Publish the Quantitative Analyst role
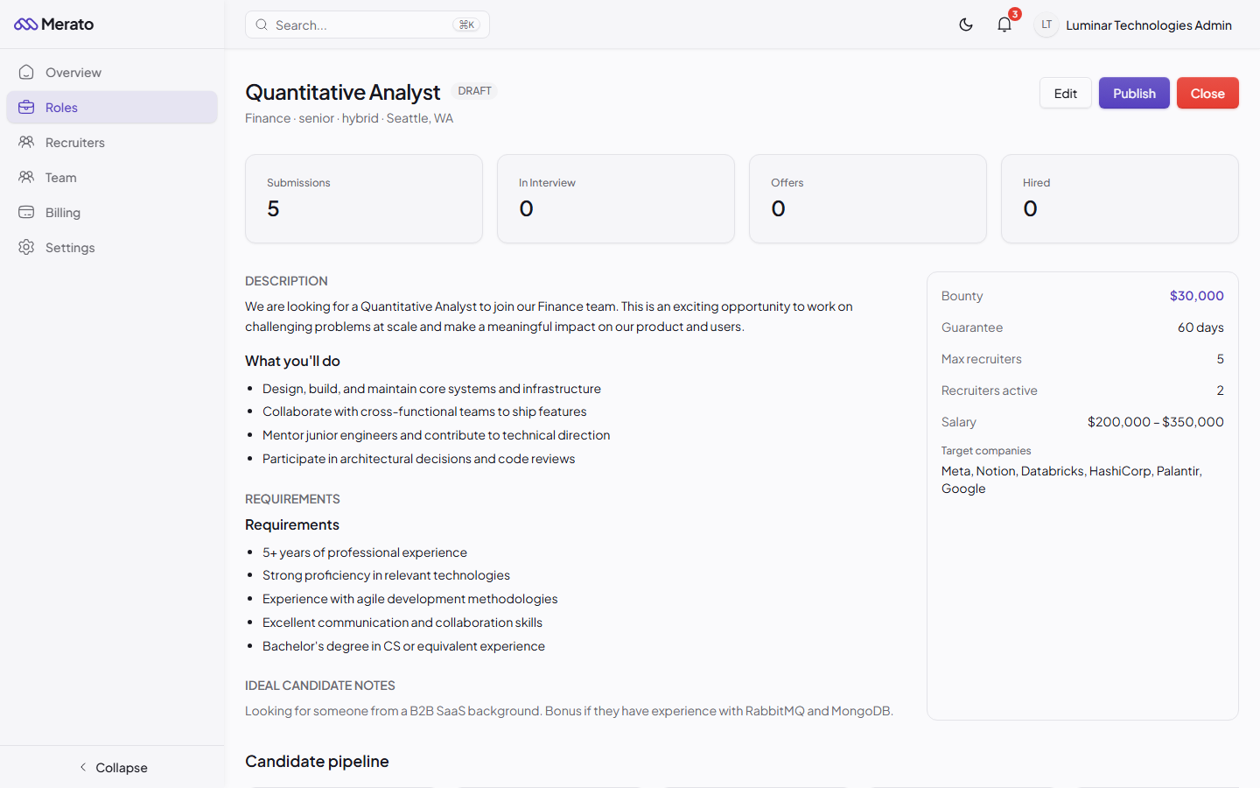 (x=1133, y=93)
